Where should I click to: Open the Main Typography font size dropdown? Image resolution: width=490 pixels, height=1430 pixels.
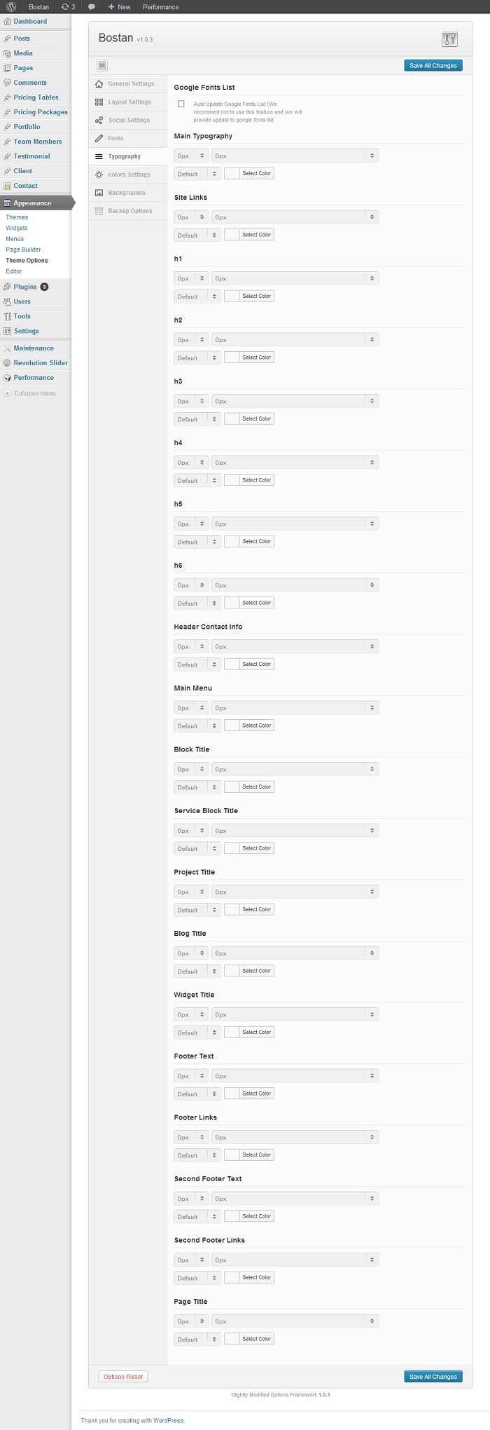191,156
